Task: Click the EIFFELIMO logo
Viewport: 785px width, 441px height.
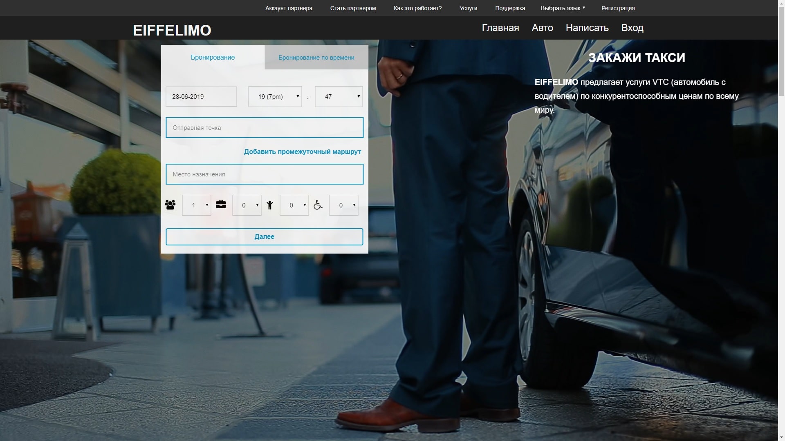Action: point(172,30)
